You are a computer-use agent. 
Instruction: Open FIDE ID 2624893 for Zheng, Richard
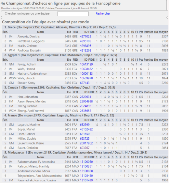(85, 106)
